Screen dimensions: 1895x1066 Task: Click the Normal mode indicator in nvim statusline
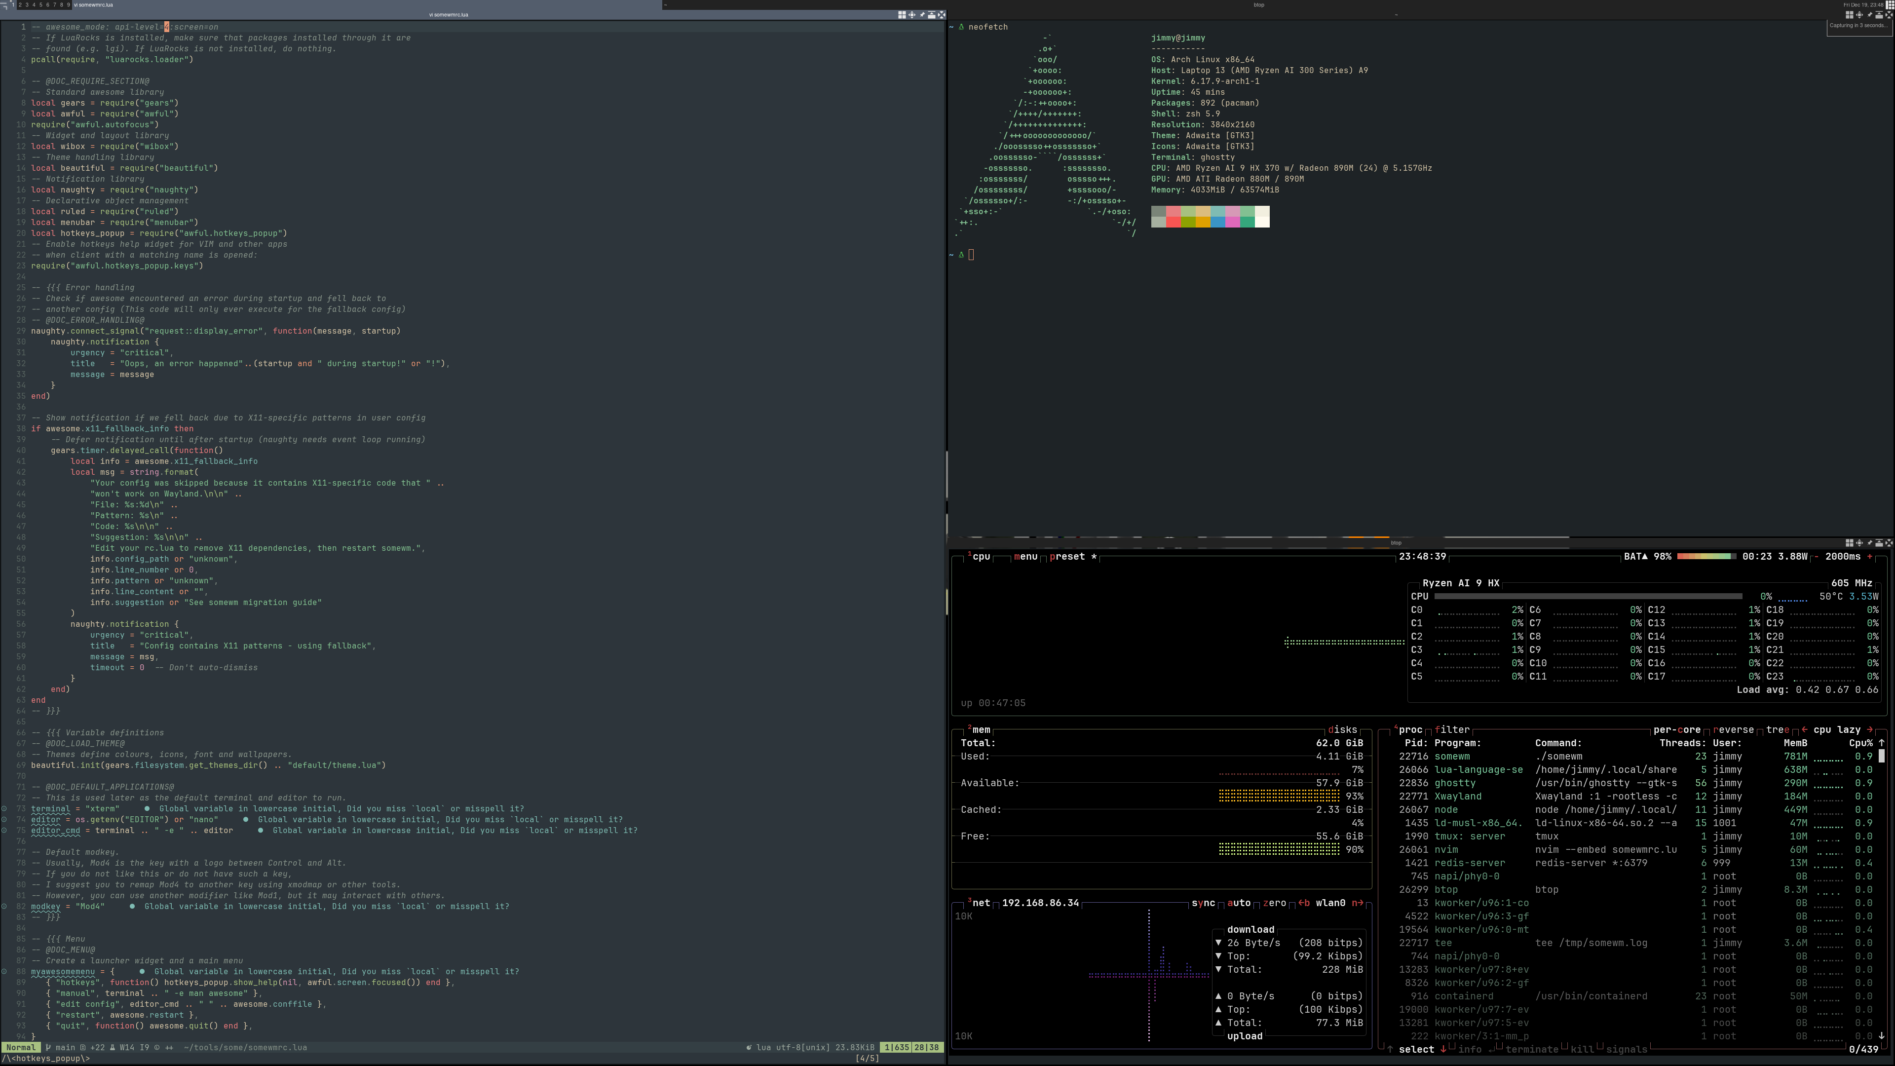[x=21, y=1048]
